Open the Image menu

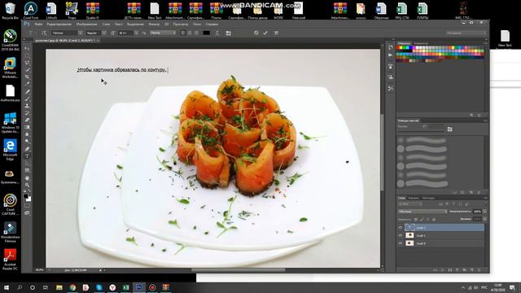[87, 24]
